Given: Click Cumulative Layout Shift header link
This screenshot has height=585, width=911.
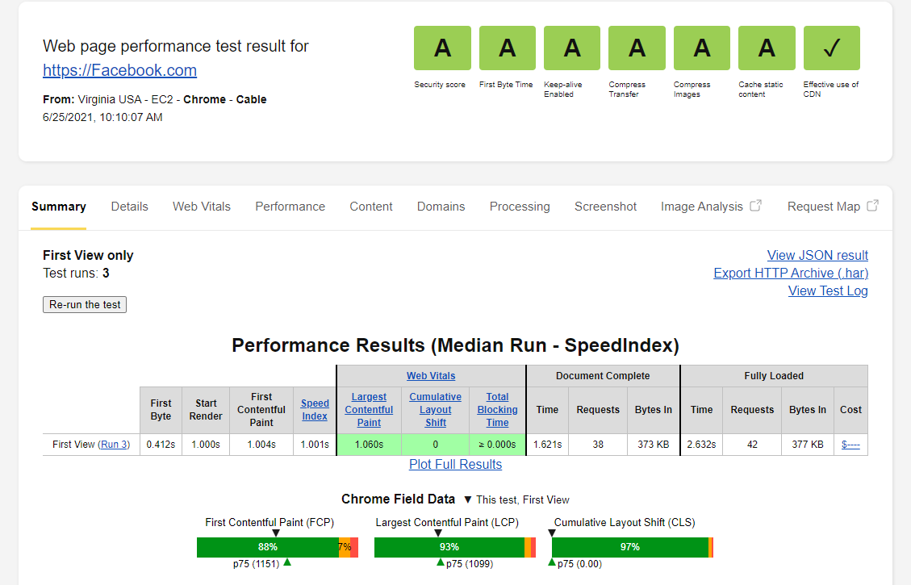Looking at the screenshot, I should pos(435,410).
